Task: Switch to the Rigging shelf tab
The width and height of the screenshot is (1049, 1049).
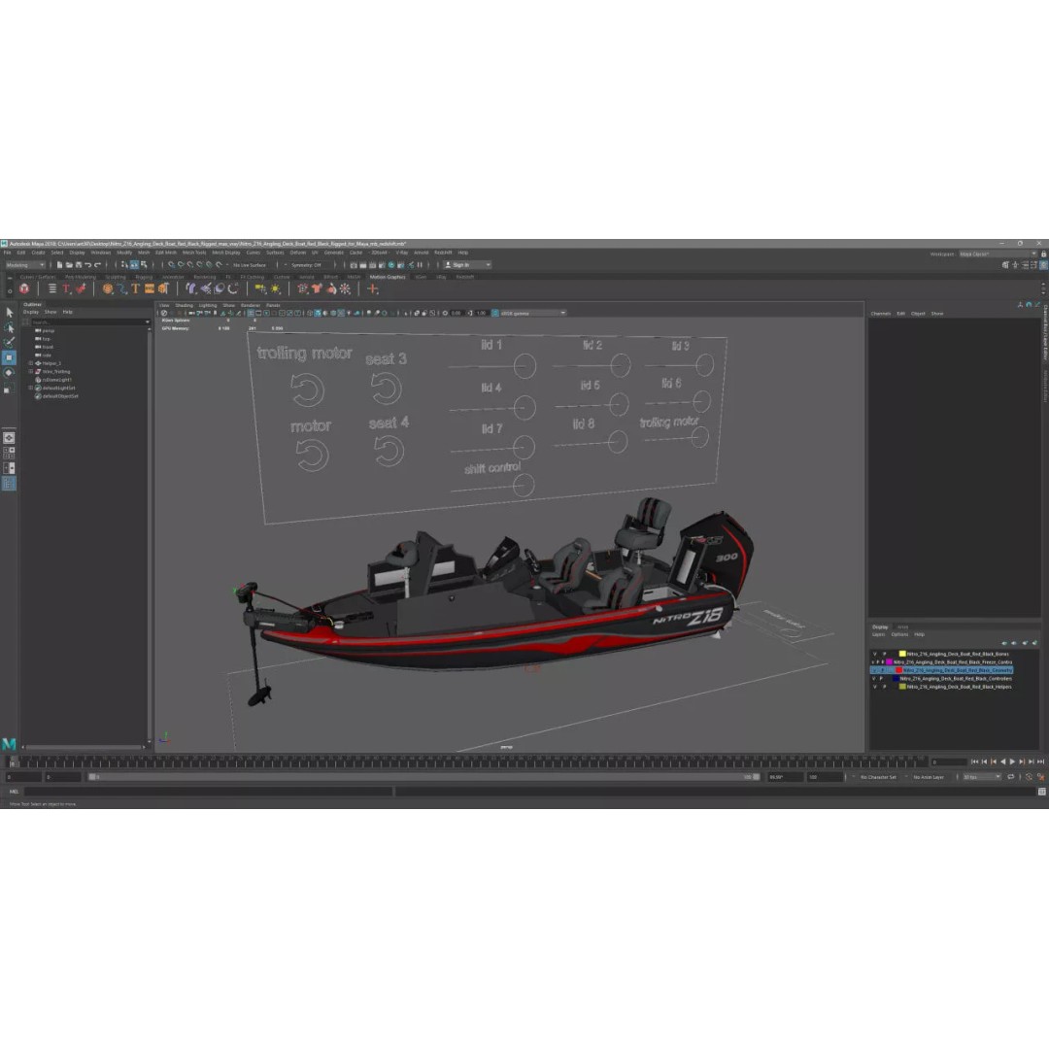Action: point(144,277)
